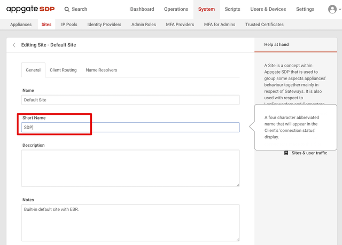Focus the empty Description text area

pos(130,168)
